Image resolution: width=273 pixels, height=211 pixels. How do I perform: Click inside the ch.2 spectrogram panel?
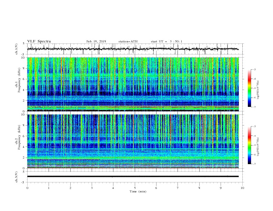coord(133,141)
